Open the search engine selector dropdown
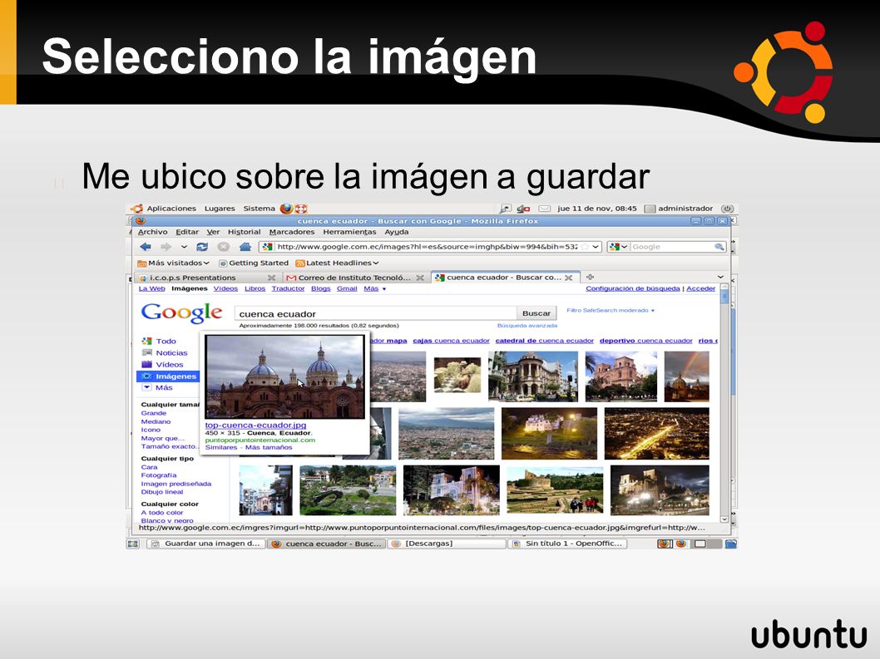 point(618,247)
